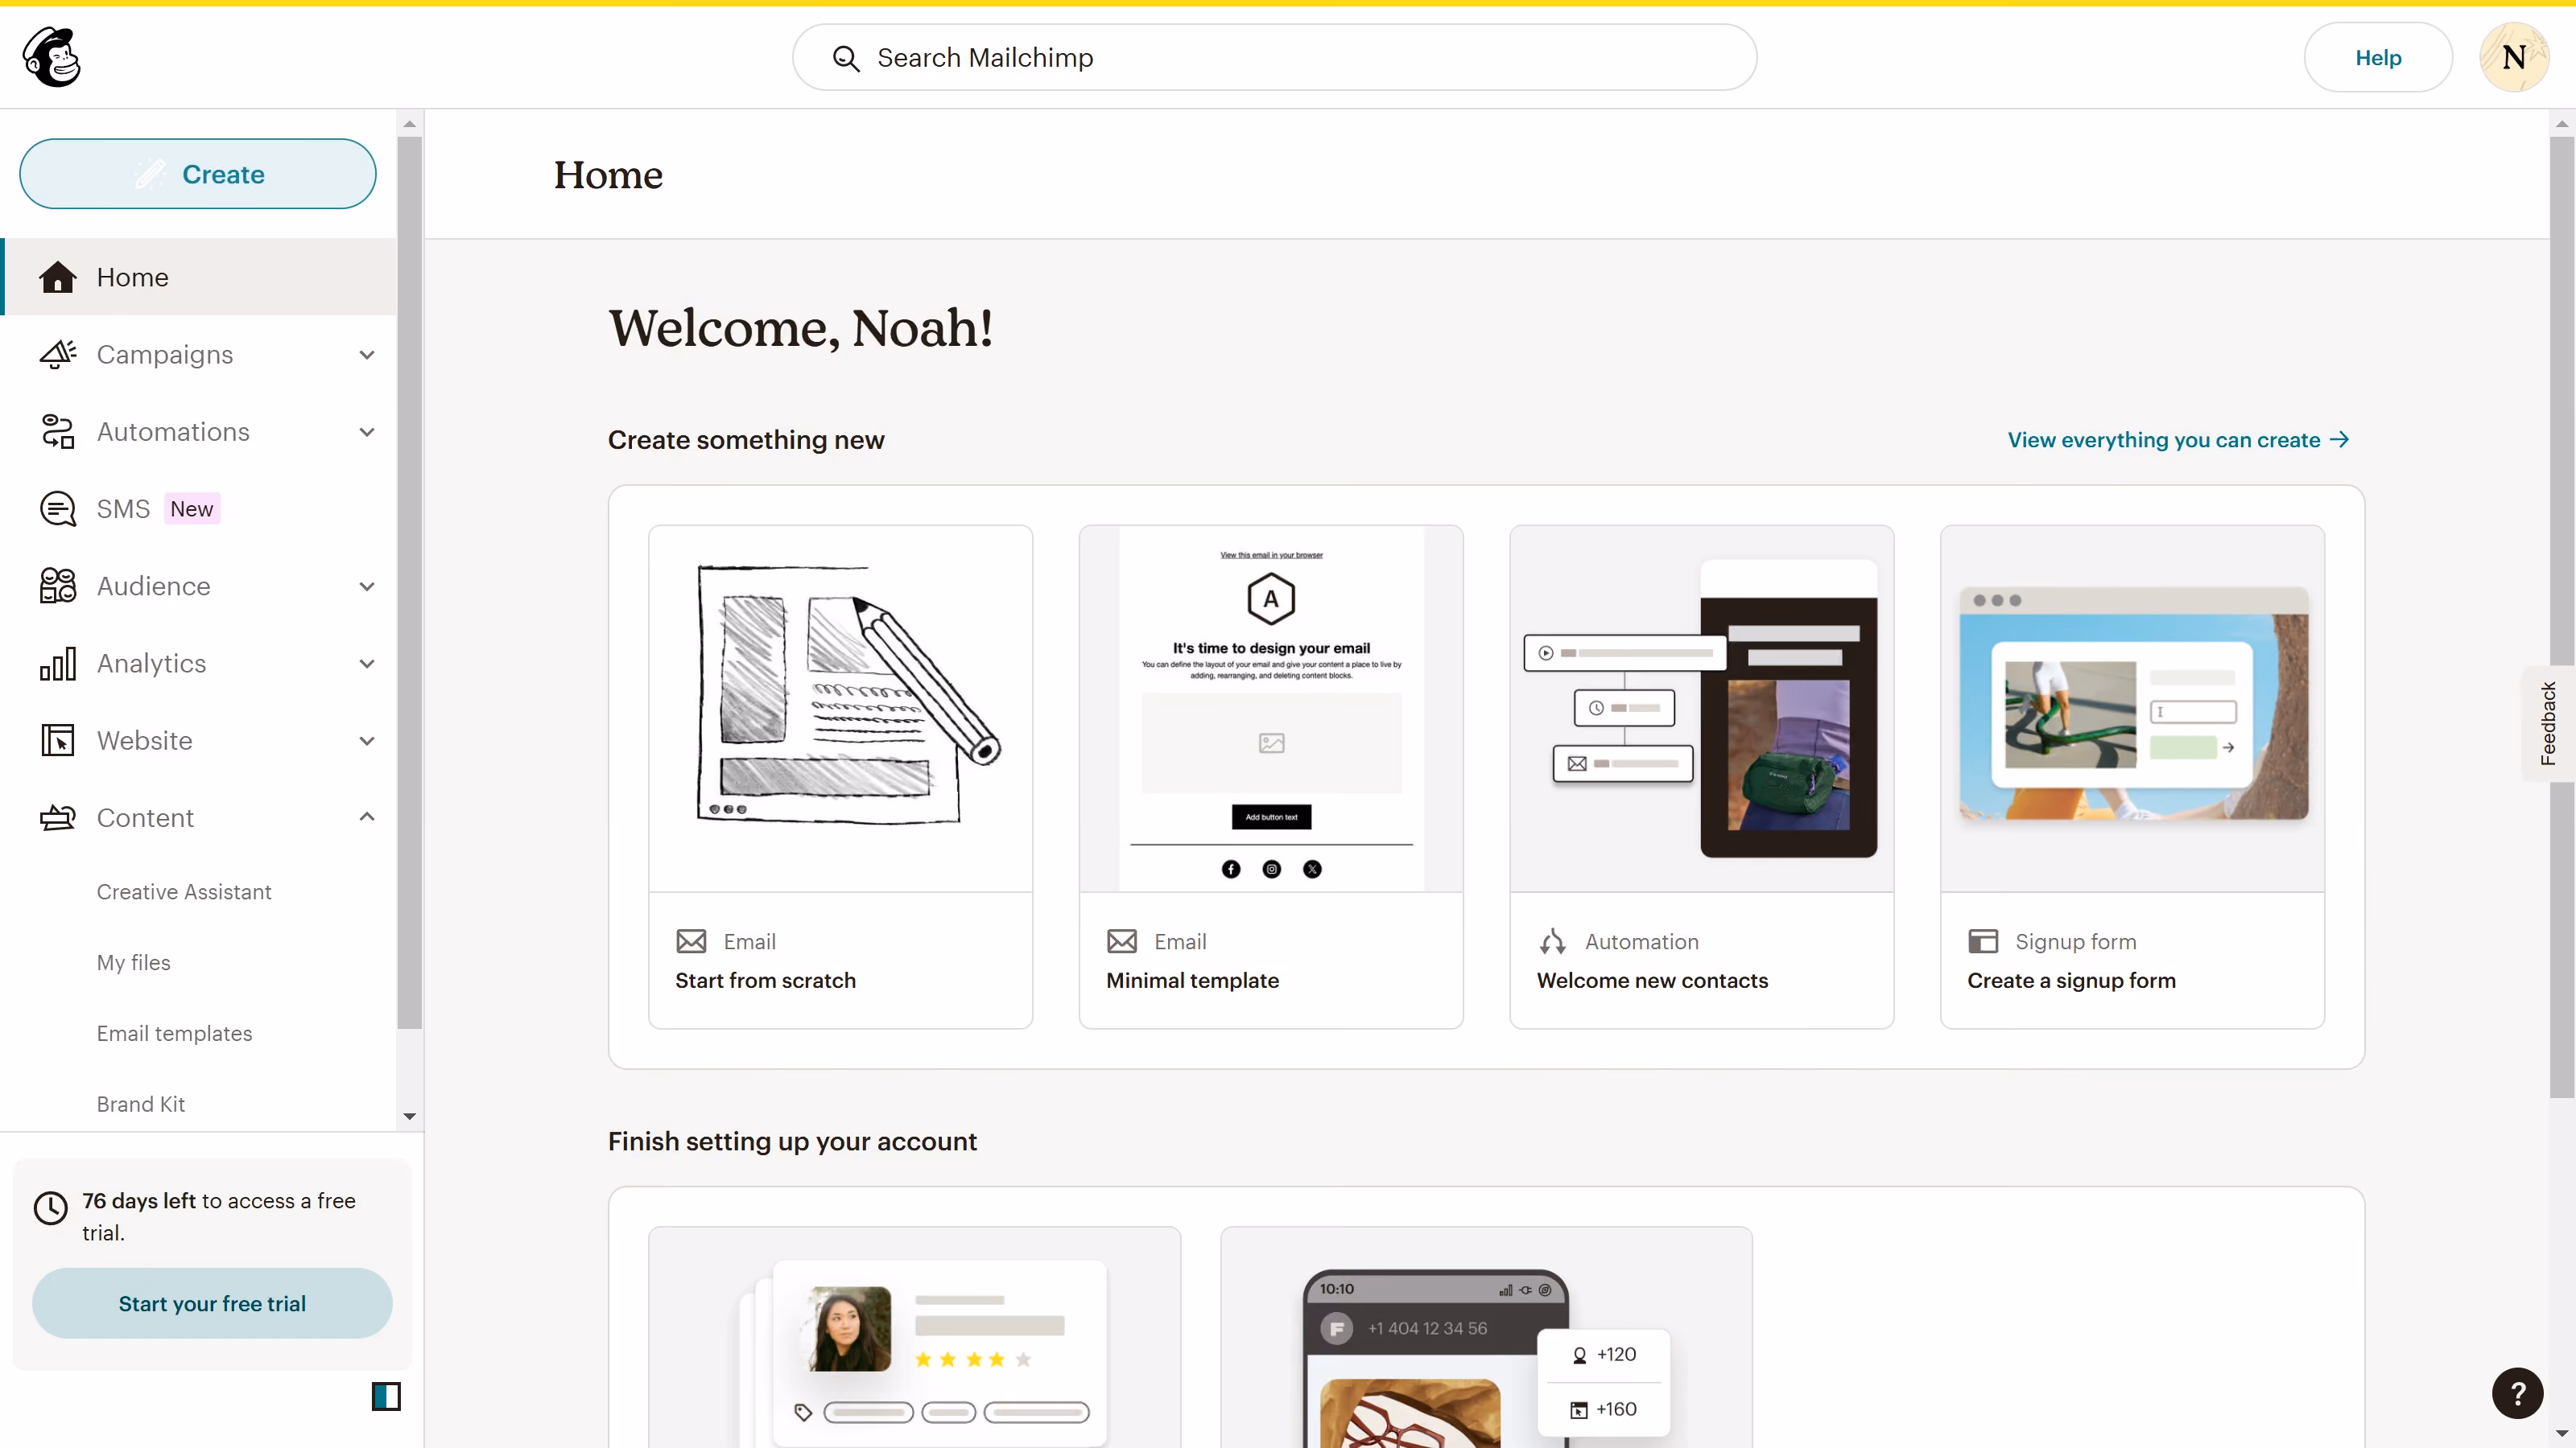Open the question mark help bubble
This screenshot has width=2576, height=1448.
click(x=2517, y=1393)
